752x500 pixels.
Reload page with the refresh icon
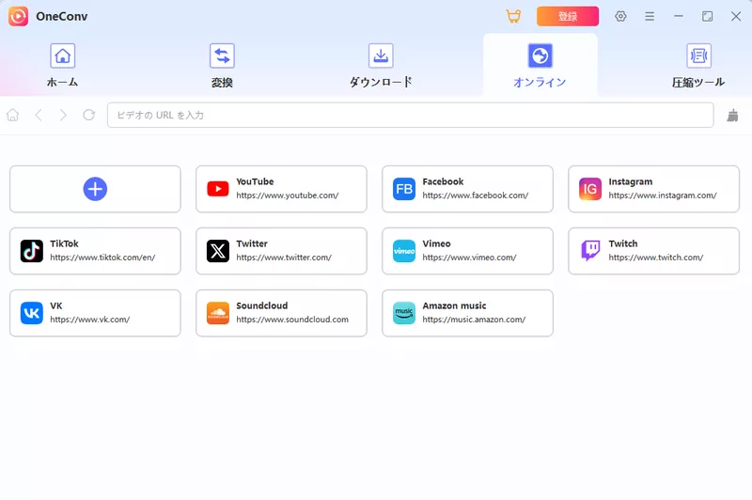88,115
